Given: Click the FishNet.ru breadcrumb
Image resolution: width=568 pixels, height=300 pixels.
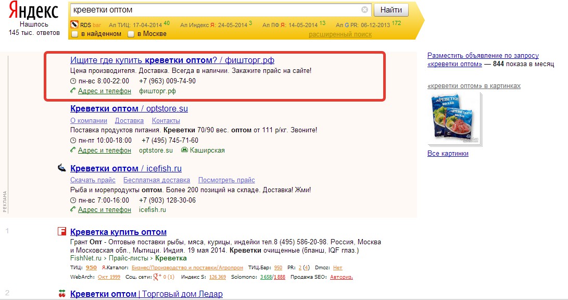Looking at the screenshot, I should click(x=86, y=258).
